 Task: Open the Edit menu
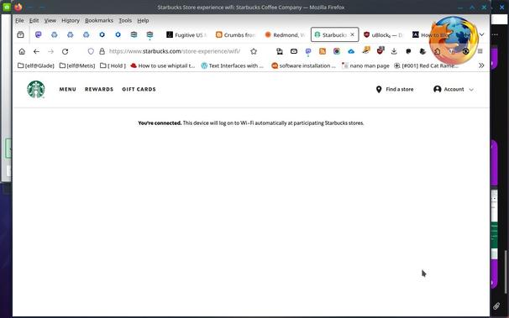[34, 20]
